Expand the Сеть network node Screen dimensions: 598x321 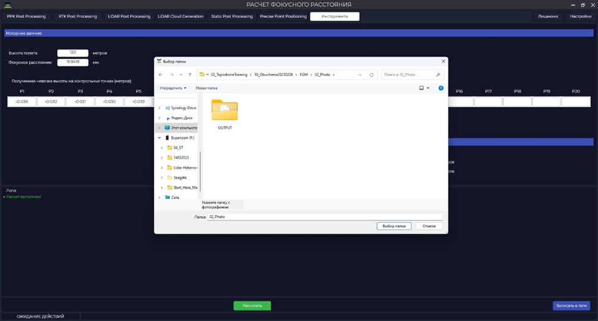point(160,197)
